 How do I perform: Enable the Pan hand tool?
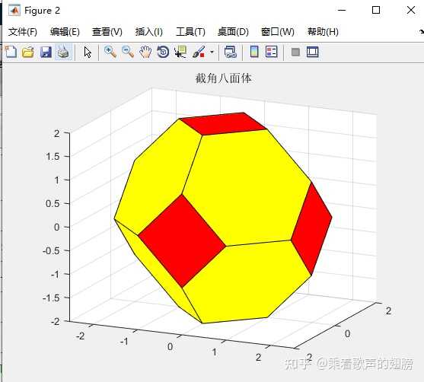pyautogui.click(x=145, y=52)
